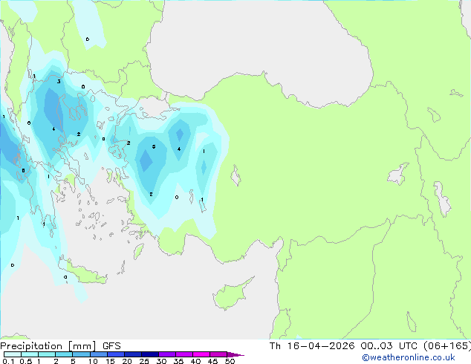Viewport: 471px width, 364px height.
Task: Click the '25' legend scale label
Action: pos(144,361)
